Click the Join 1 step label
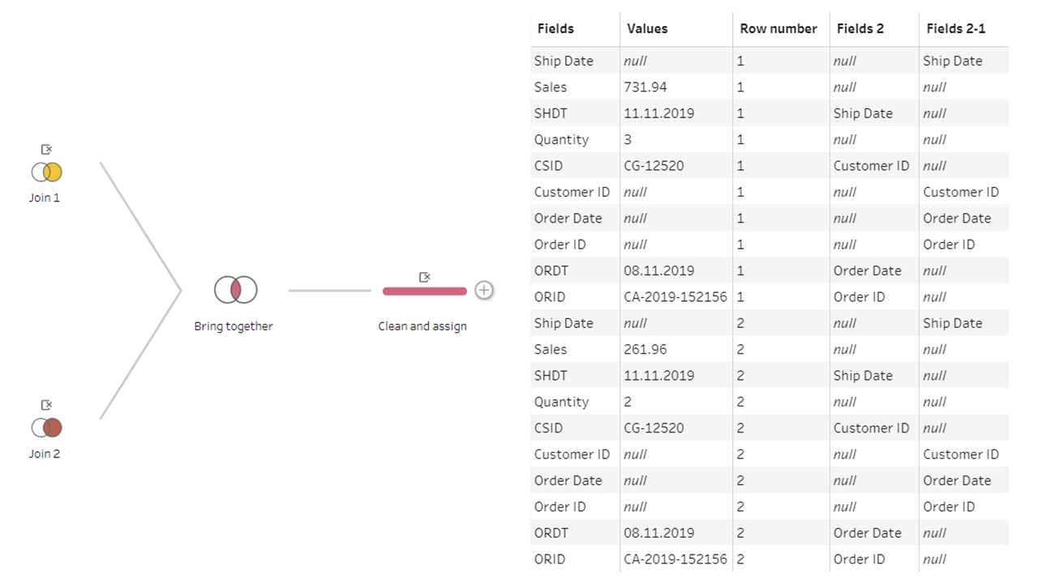 click(45, 198)
